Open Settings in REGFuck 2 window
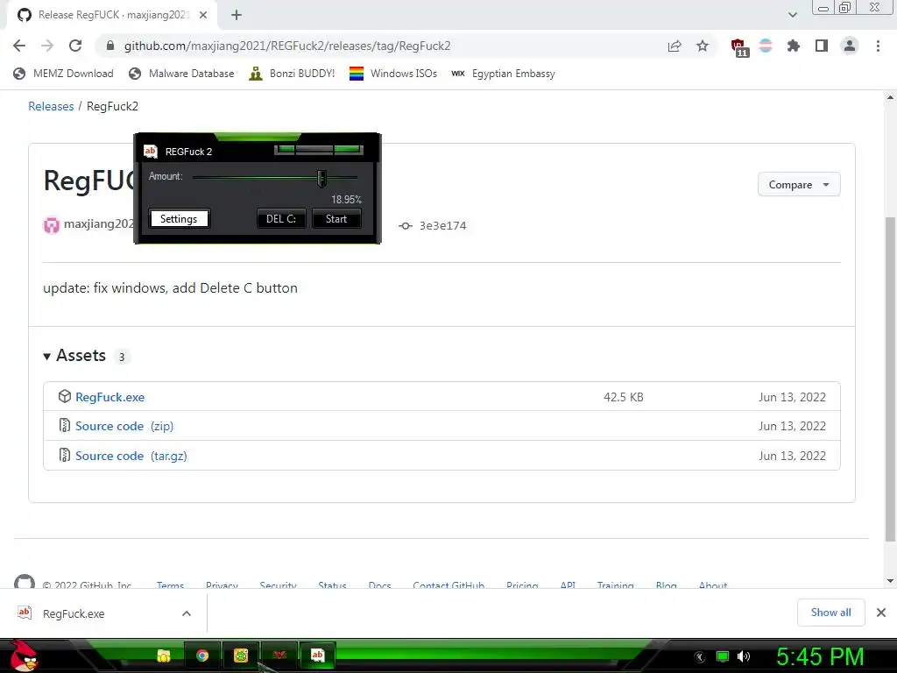This screenshot has width=897, height=673. pos(179,218)
